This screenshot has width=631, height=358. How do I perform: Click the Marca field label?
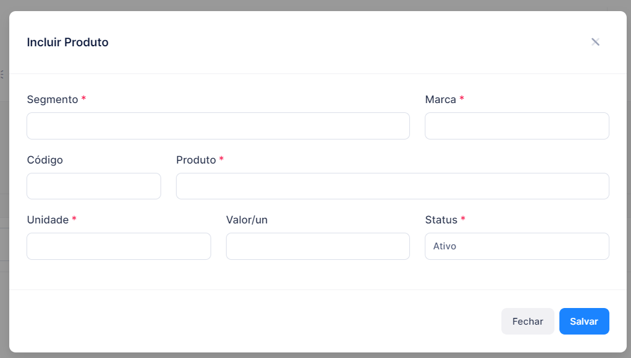441,99
